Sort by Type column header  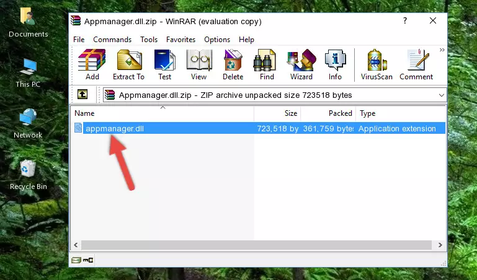point(400,113)
